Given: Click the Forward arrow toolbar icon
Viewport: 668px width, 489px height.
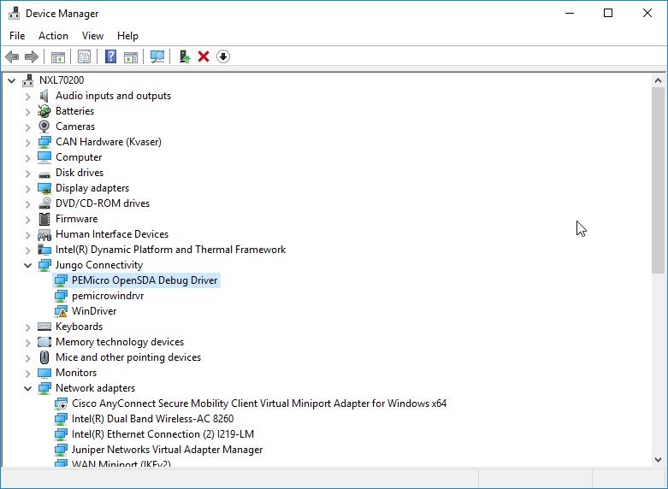Looking at the screenshot, I should pyautogui.click(x=32, y=56).
